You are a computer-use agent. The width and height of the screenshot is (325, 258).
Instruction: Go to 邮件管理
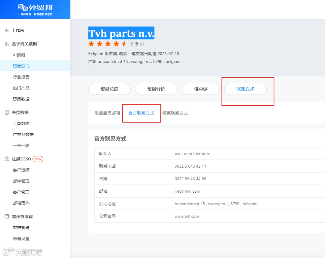click(x=21, y=181)
